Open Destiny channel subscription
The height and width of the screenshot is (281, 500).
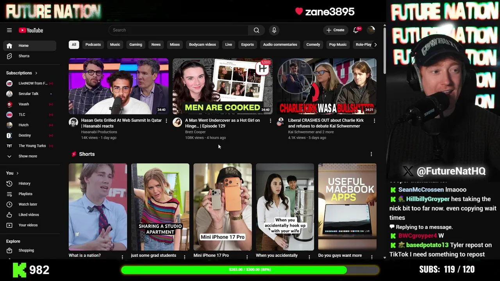30,135
